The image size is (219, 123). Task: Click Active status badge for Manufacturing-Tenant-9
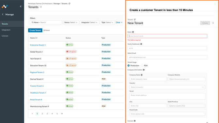coord(69,106)
